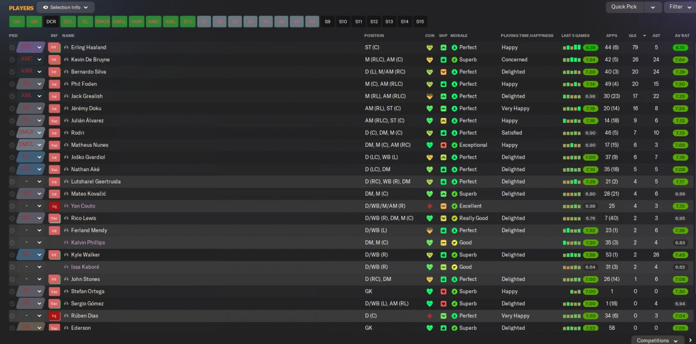Click the match sharpness icon for Kevin De Bruyne
Screen dimensions: 696x344
[443, 60]
